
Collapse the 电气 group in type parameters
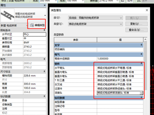pyautogui.click(x=141, y=54)
